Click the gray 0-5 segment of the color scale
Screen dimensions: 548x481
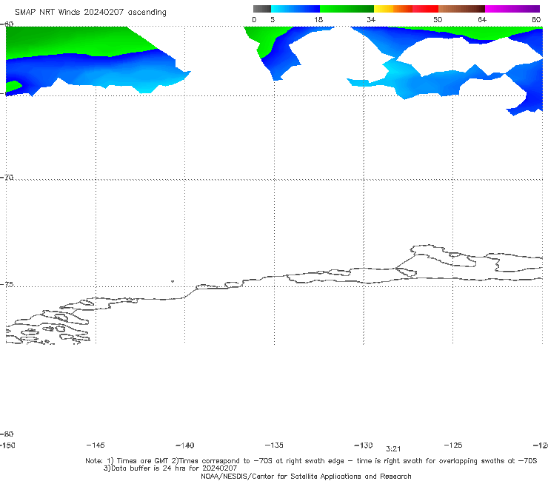pos(262,9)
